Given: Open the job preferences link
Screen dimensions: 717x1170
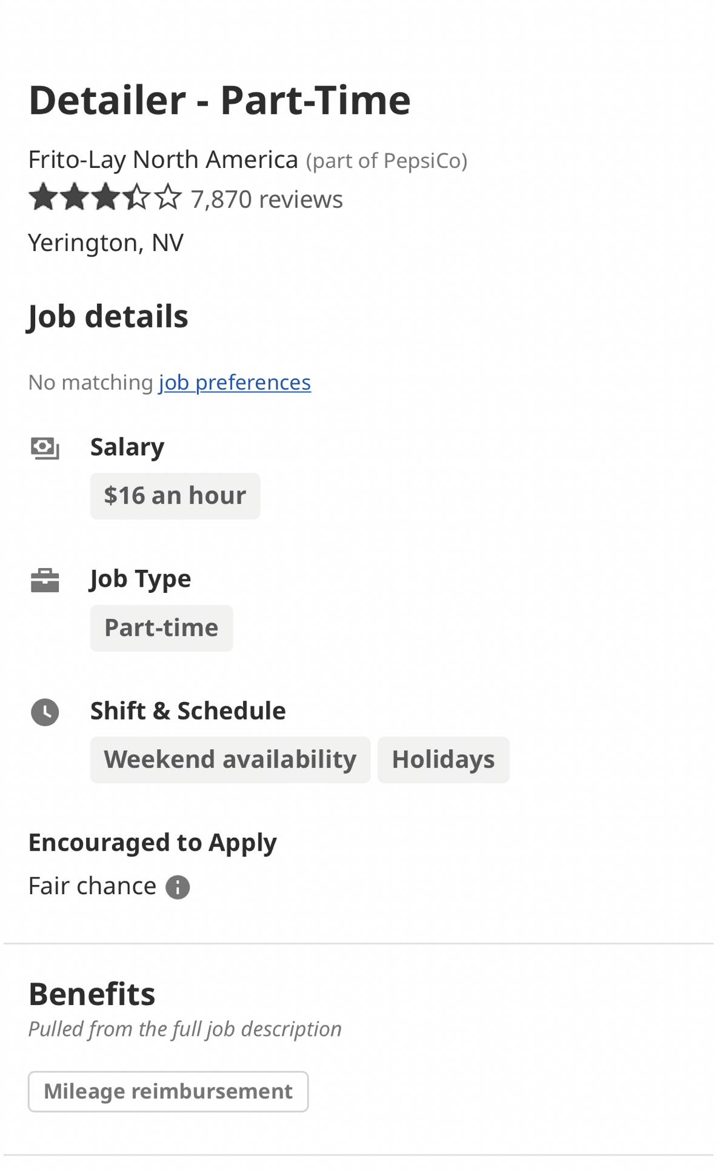Looking at the screenshot, I should 235,383.
